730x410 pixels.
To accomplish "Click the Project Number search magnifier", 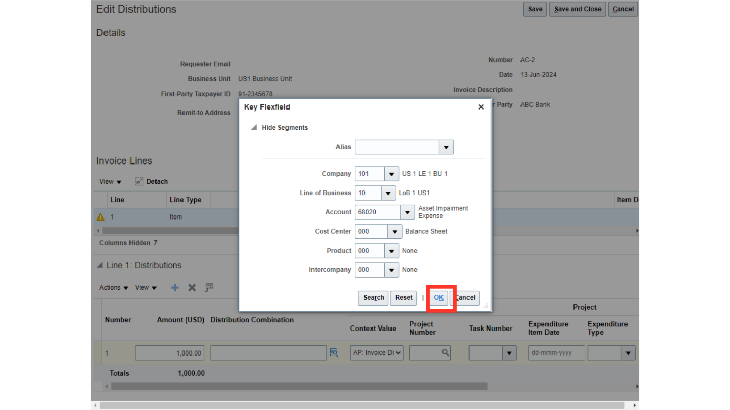I will pos(445,352).
